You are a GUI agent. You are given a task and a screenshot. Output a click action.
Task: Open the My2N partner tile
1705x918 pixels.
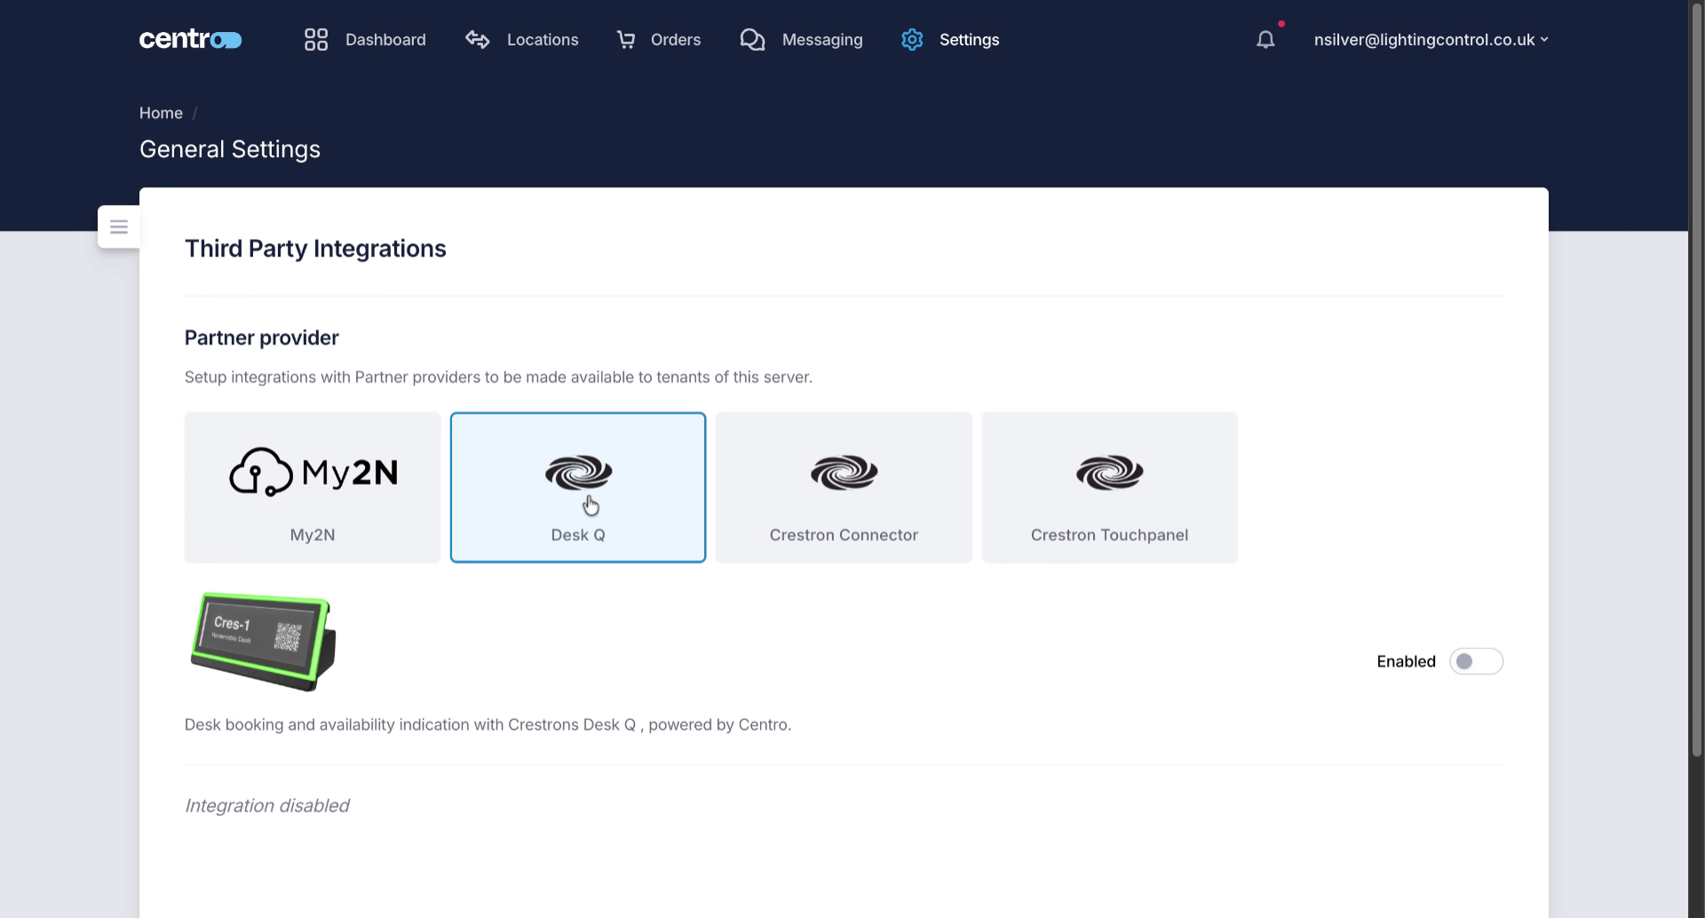pyautogui.click(x=312, y=487)
